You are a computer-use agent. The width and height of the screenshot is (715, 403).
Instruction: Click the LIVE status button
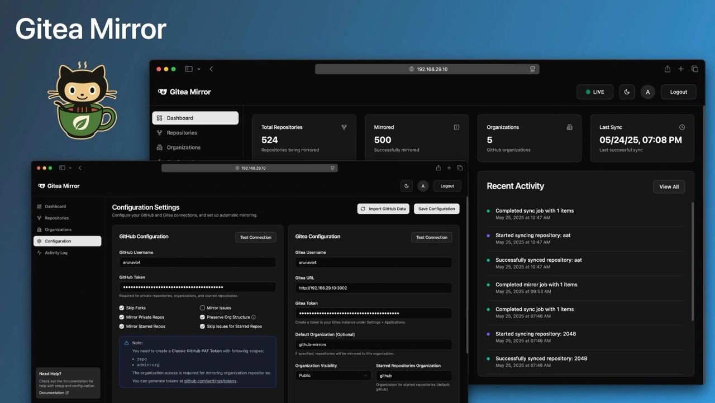click(595, 92)
